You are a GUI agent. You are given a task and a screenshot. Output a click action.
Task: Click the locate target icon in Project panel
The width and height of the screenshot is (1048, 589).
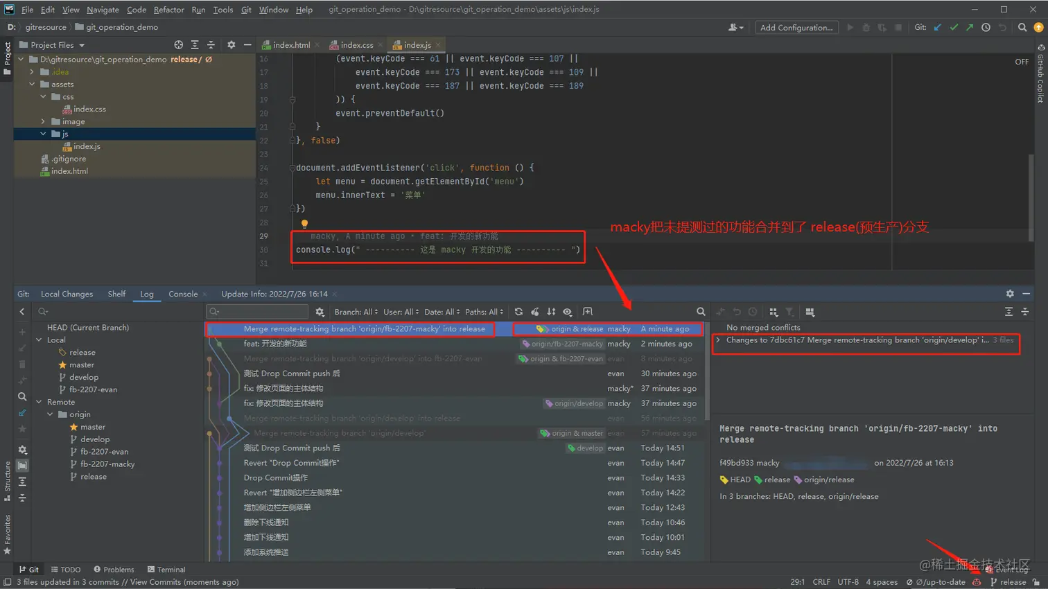178,45
